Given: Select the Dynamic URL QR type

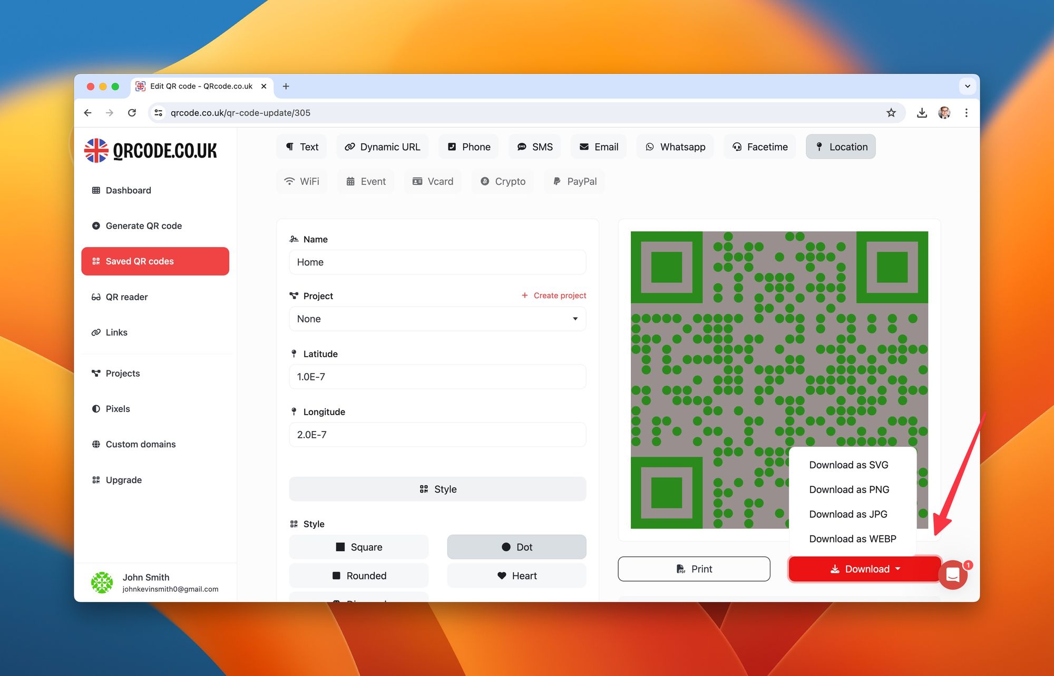Looking at the screenshot, I should (x=383, y=147).
